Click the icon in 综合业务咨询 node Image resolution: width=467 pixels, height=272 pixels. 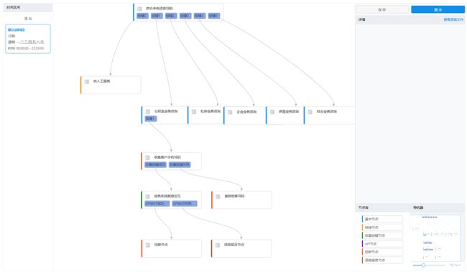point(310,112)
